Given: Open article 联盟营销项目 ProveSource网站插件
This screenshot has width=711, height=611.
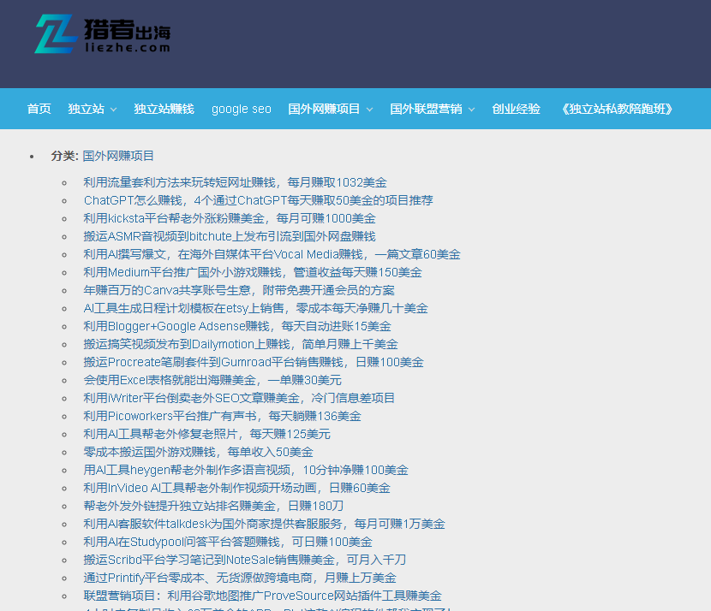Looking at the screenshot, I should (x=262, y=596).
